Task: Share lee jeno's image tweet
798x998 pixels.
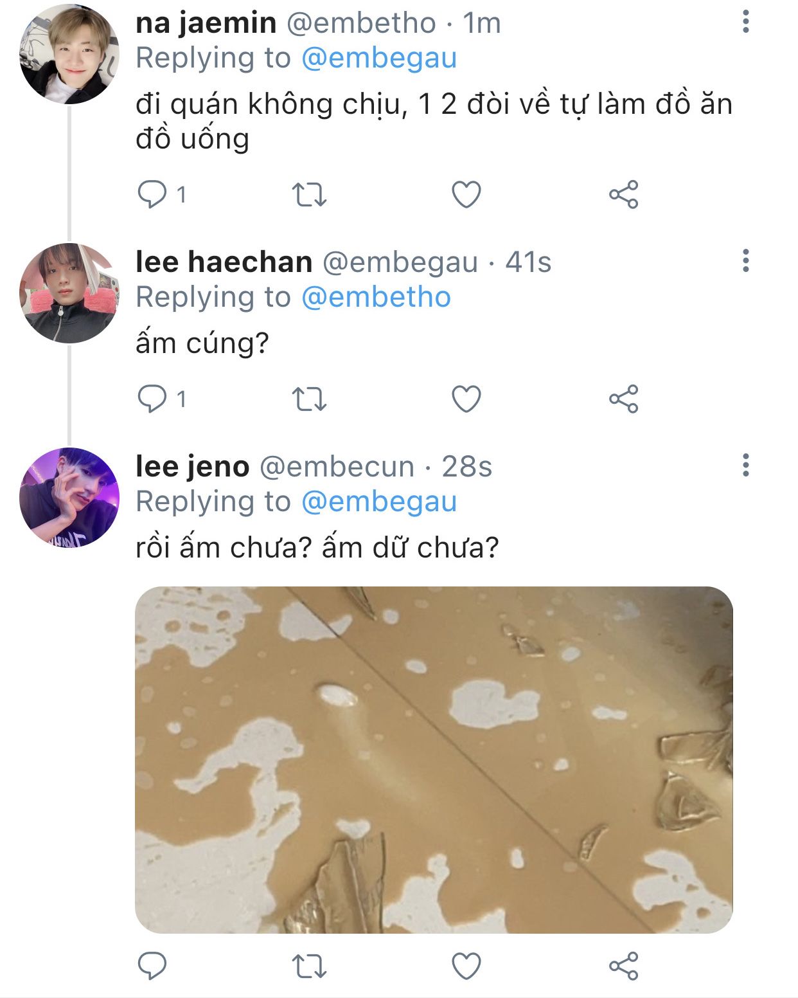Action: [623, 966]
